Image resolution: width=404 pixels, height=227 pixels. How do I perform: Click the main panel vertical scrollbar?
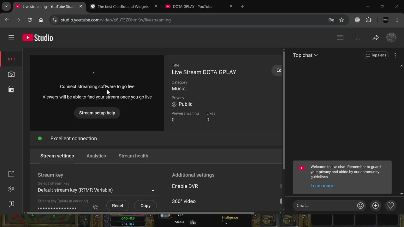click(x=284, y=110)
